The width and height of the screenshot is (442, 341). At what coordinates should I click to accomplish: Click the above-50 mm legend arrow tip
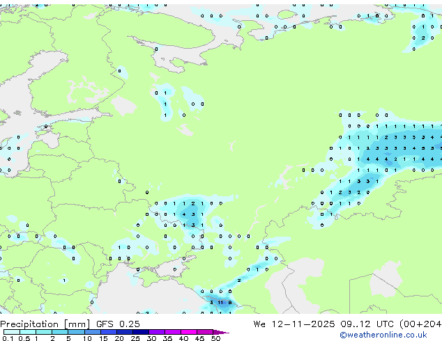[221, 332]
